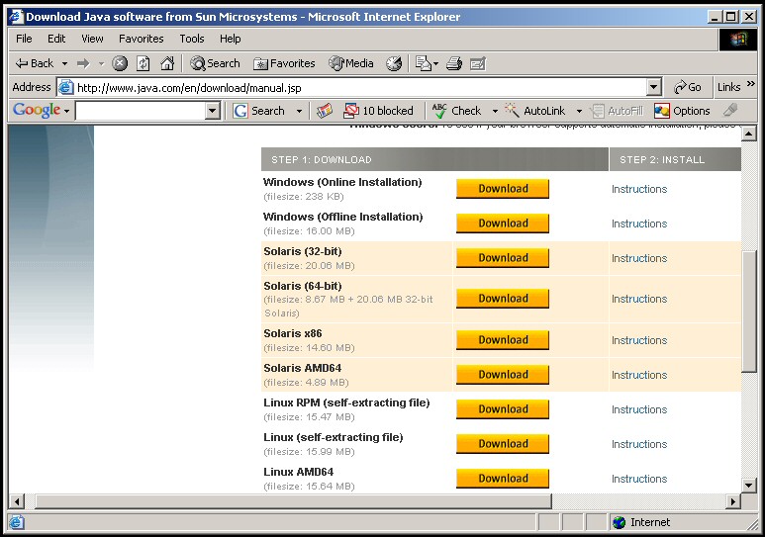
Task: Open Google Search button dropdown arrow
Action: (299, 111)
